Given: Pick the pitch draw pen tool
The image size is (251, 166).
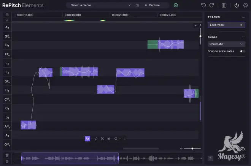Looking at the screenshot, I should click(96, 139).
